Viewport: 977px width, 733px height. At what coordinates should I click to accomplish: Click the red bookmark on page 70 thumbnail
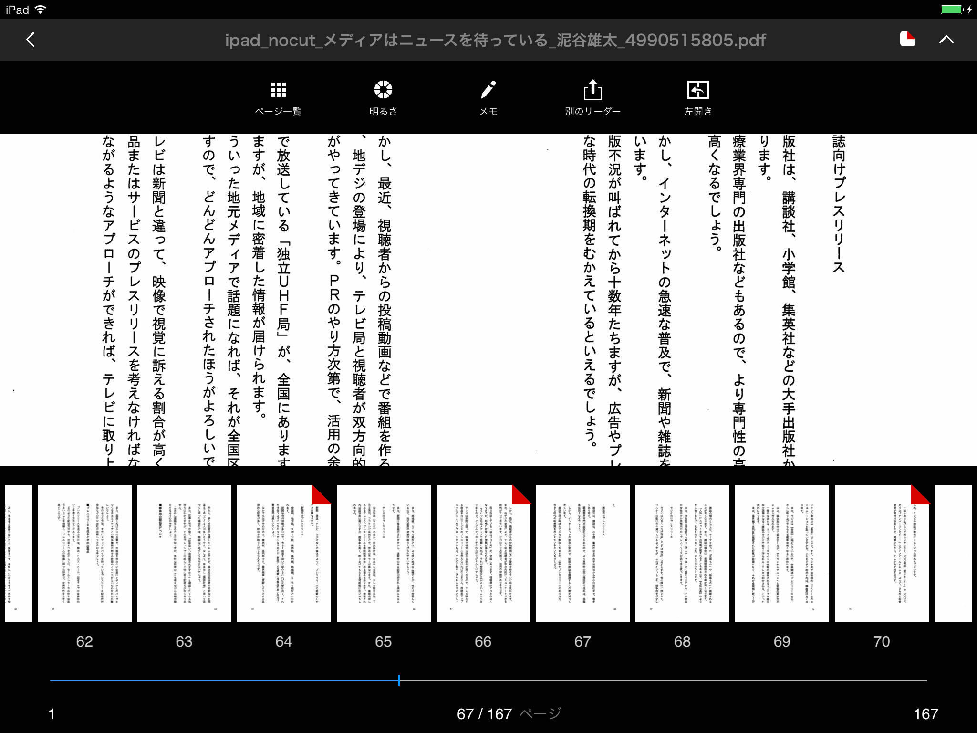(x=920, y=494)
